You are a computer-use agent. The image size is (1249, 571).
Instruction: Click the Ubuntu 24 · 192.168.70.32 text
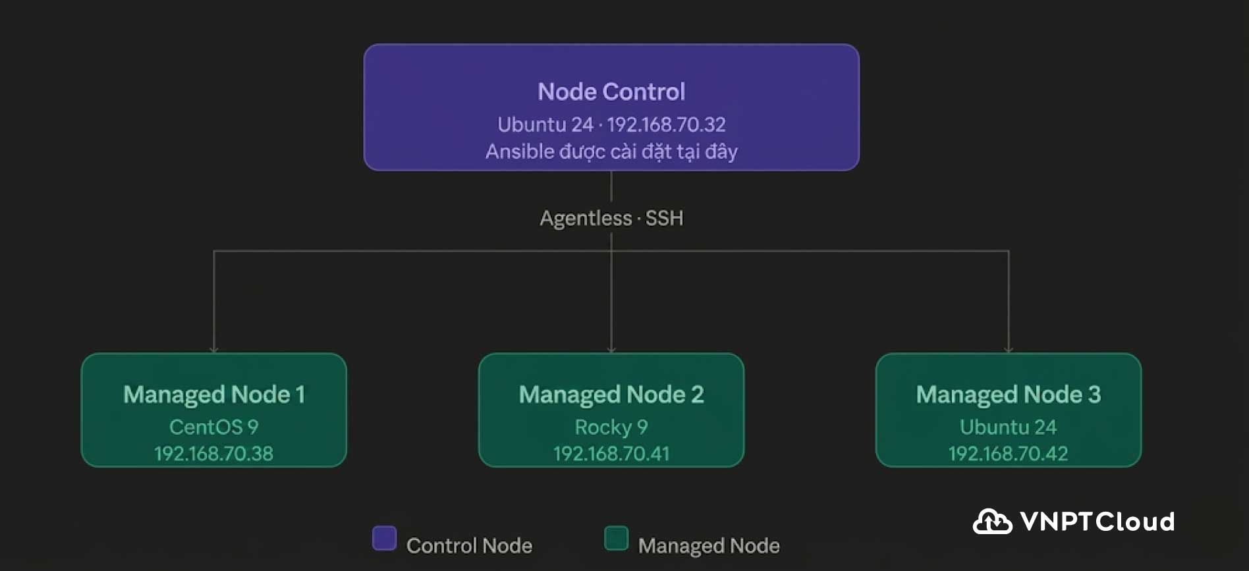coord(611,124)
